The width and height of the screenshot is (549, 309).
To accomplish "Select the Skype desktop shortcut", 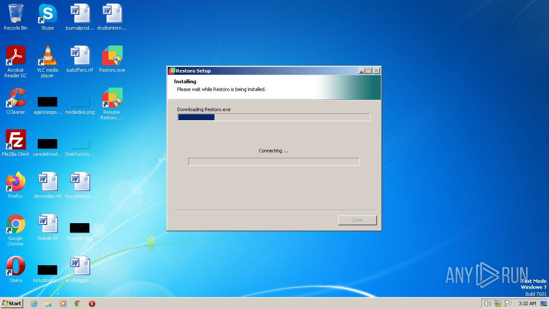I will pos(47,17).
